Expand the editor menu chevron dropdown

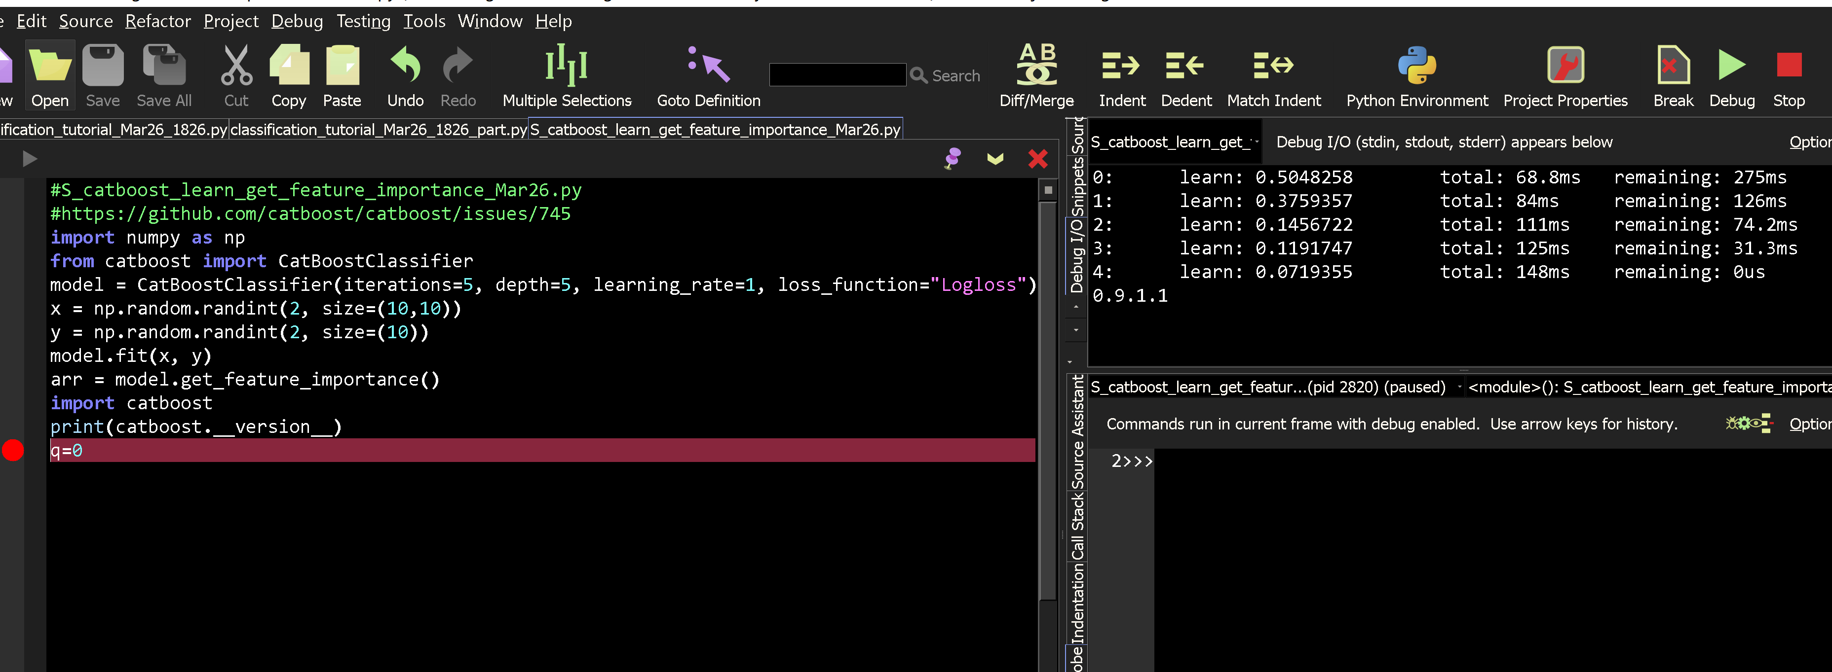995,158
